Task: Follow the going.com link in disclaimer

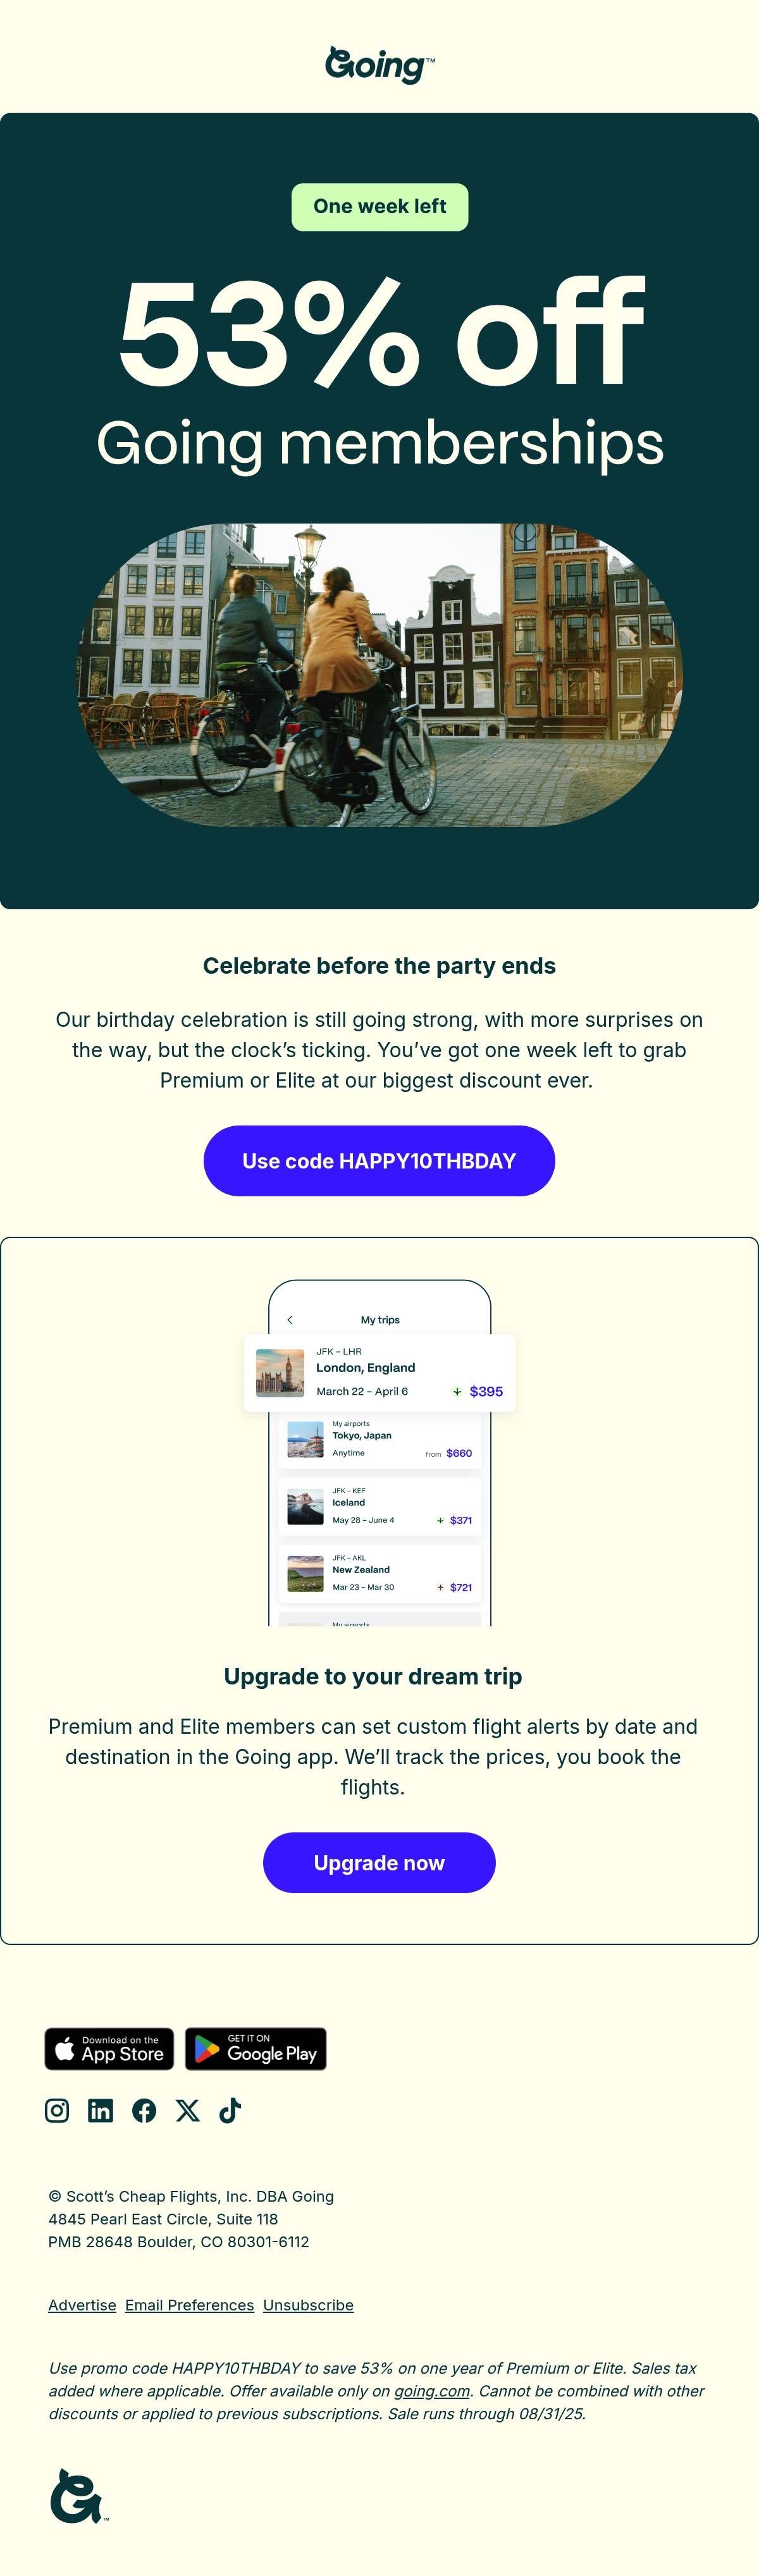Action: click(432, 2391)
